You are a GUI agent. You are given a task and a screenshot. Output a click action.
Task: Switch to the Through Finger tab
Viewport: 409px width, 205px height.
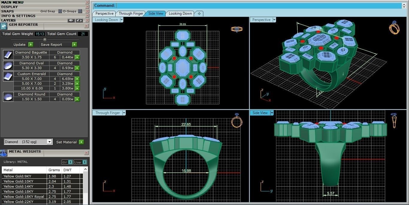131,13
